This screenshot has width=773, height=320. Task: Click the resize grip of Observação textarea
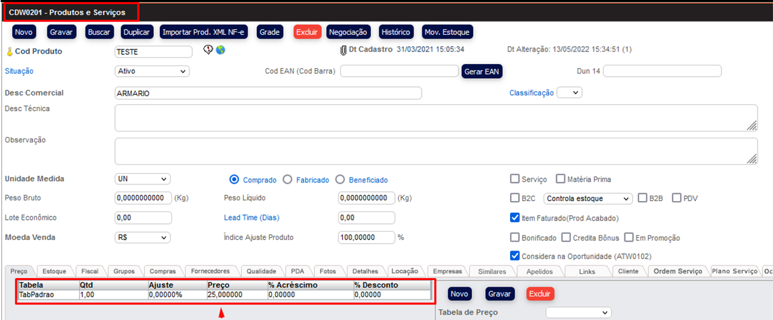(x=752, y=158)
